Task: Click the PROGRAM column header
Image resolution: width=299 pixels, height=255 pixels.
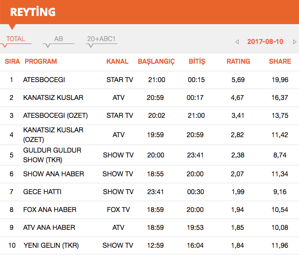Action: (x=41, y=61)
